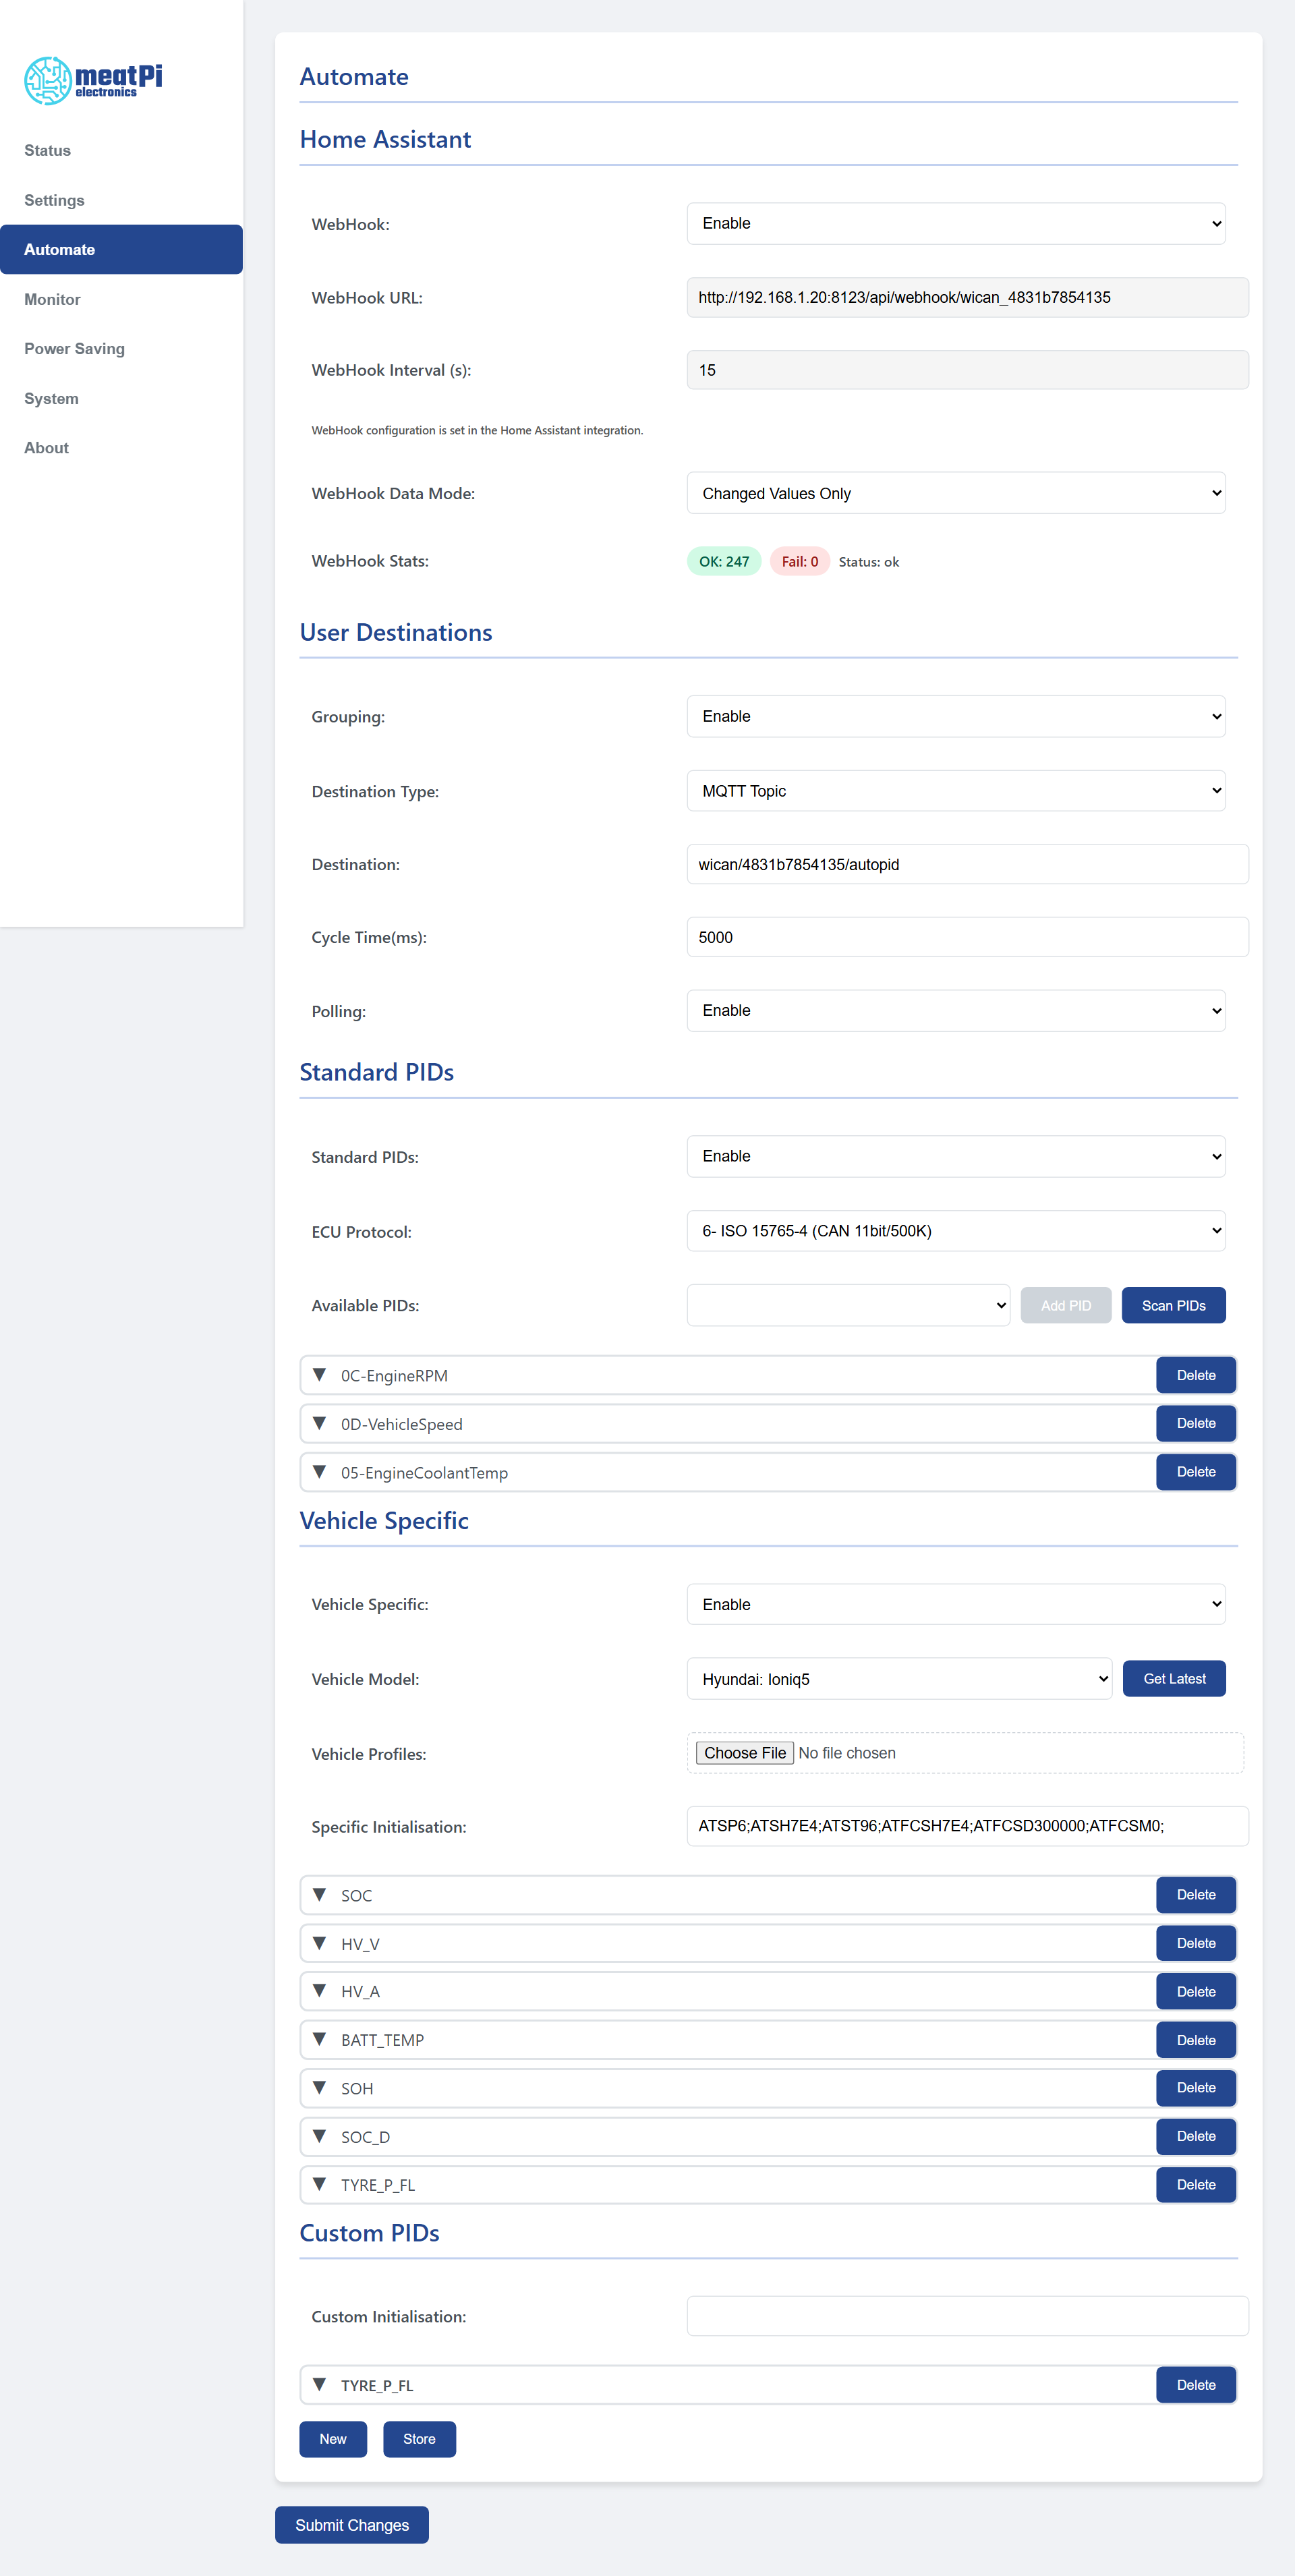Image resolution: width=1295 pixels, height=2576 pixels.
Task: Click the Store button
Action: pos(419,2439)
